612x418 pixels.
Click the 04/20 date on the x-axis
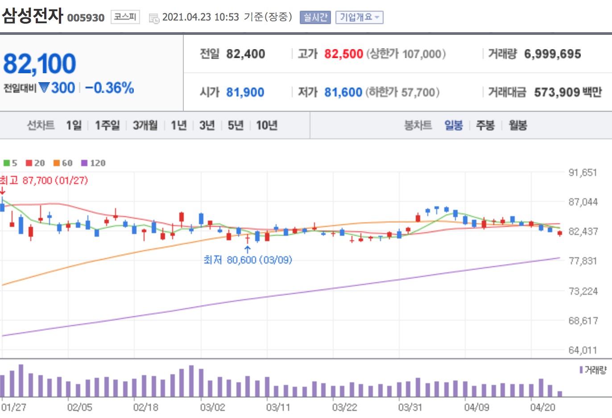point(543,407)
